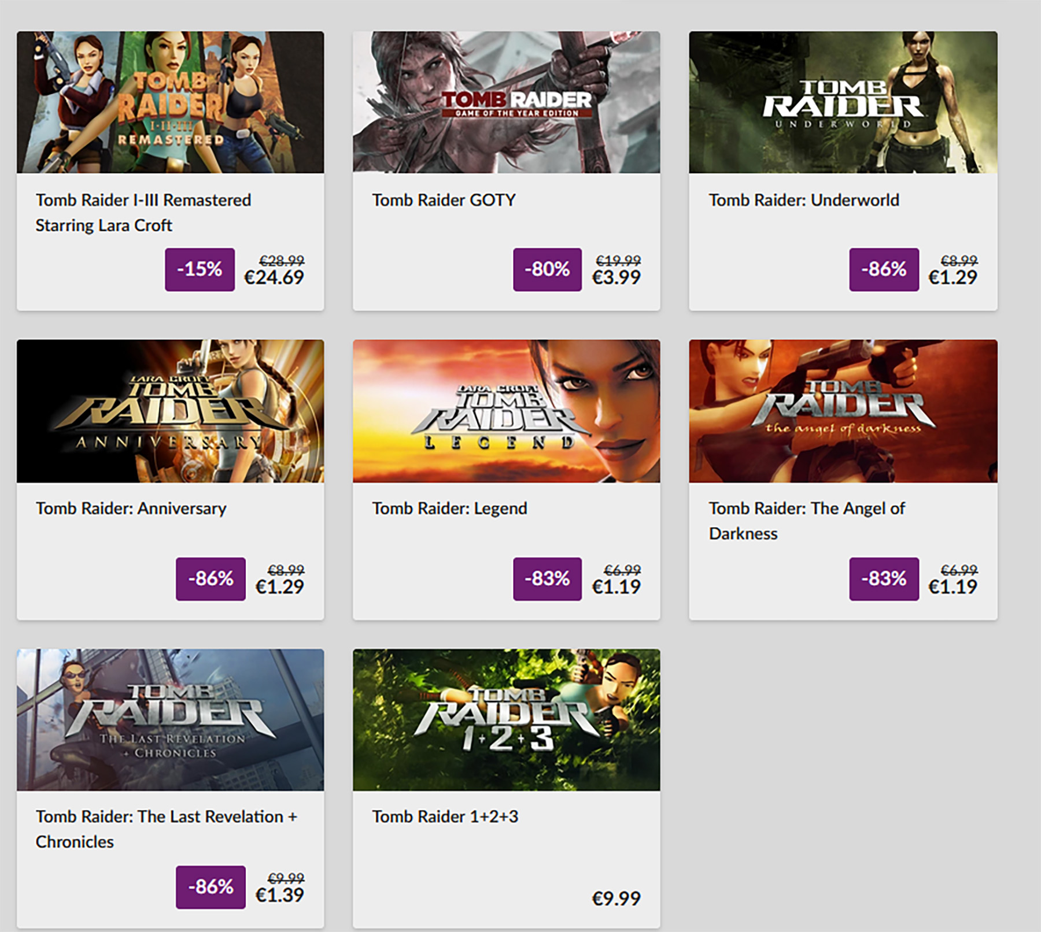Open The Angel of Darkness cover image
The width and height of the screenshot is (1041, 932).
tap(843, 411)
